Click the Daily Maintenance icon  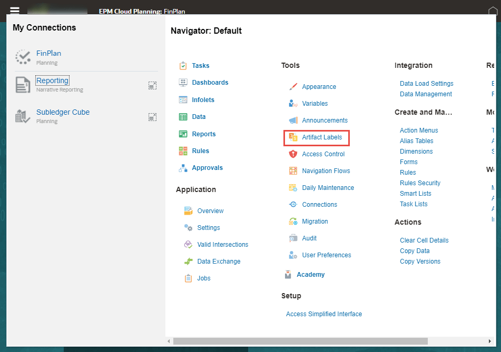pos(293,188)
